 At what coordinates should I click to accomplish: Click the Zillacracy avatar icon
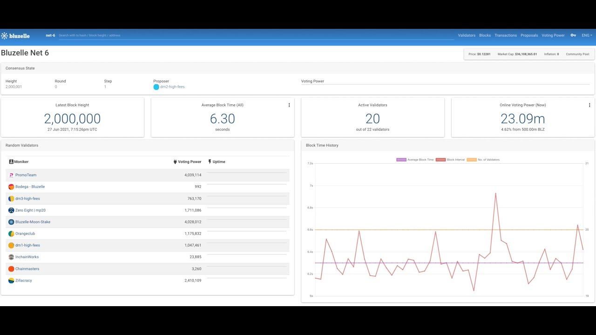[11, 281]
